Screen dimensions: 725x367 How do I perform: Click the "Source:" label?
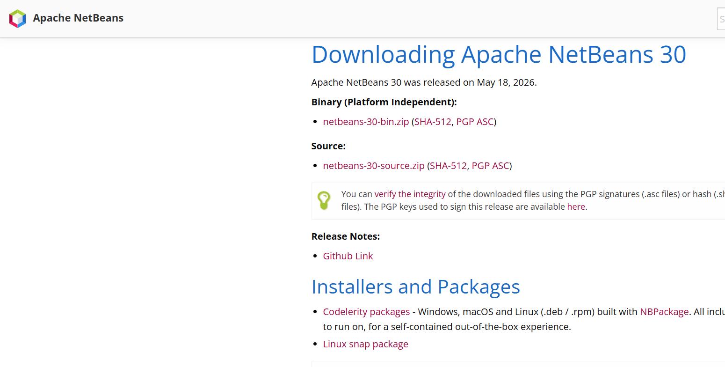pos(328,146)
